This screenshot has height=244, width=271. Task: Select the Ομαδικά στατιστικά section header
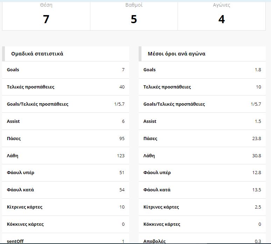tap(37, 54)
